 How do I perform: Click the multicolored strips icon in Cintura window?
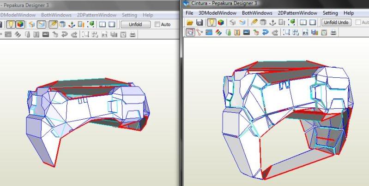tap(218, 32)
